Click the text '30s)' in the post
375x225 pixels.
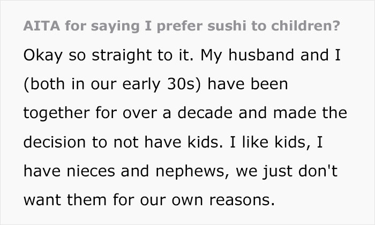click(x=184, y=84)
